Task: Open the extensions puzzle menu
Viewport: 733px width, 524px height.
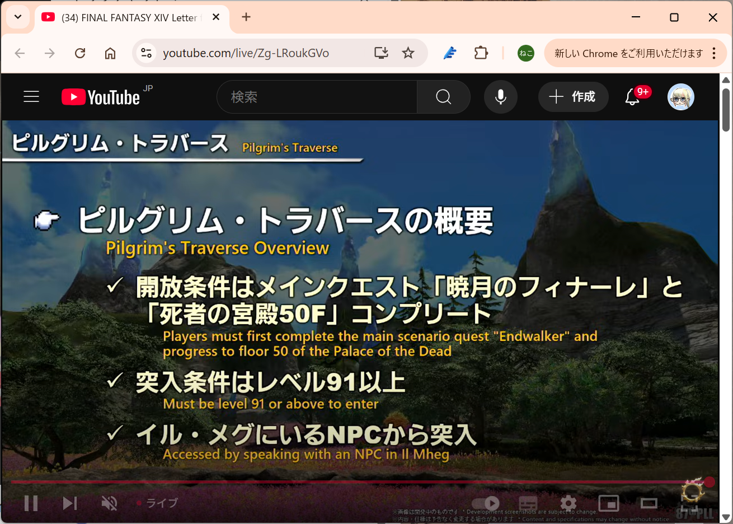Action: (x=481, y=53)
